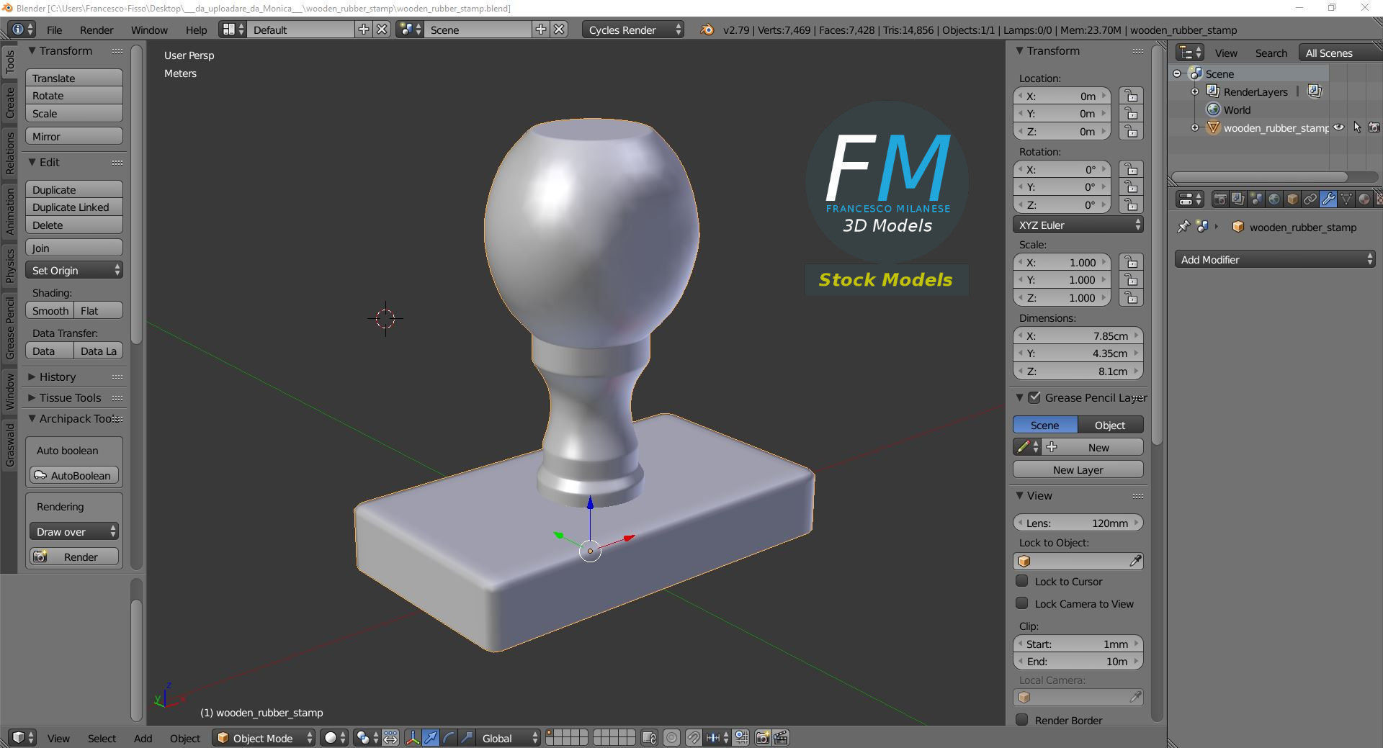The width and height of the screenshot is (1383, 748).
Task: Open the File menu
Action: (x=54, y=30)
